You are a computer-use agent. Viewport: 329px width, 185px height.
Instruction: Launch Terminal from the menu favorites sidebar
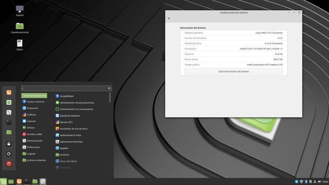pyautogui.click(x=9, y=122)
